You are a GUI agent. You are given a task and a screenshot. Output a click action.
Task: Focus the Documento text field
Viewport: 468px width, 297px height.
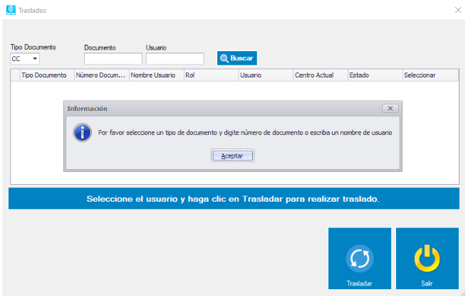click(x=113, y=58)
